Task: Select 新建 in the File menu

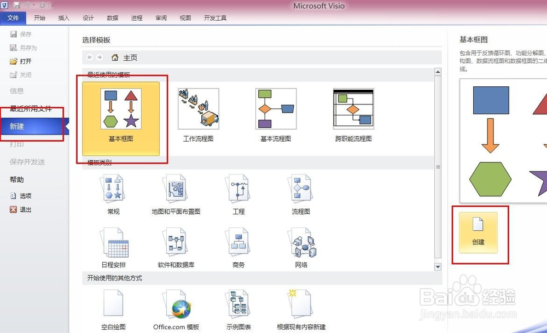Action: [34, 126]
